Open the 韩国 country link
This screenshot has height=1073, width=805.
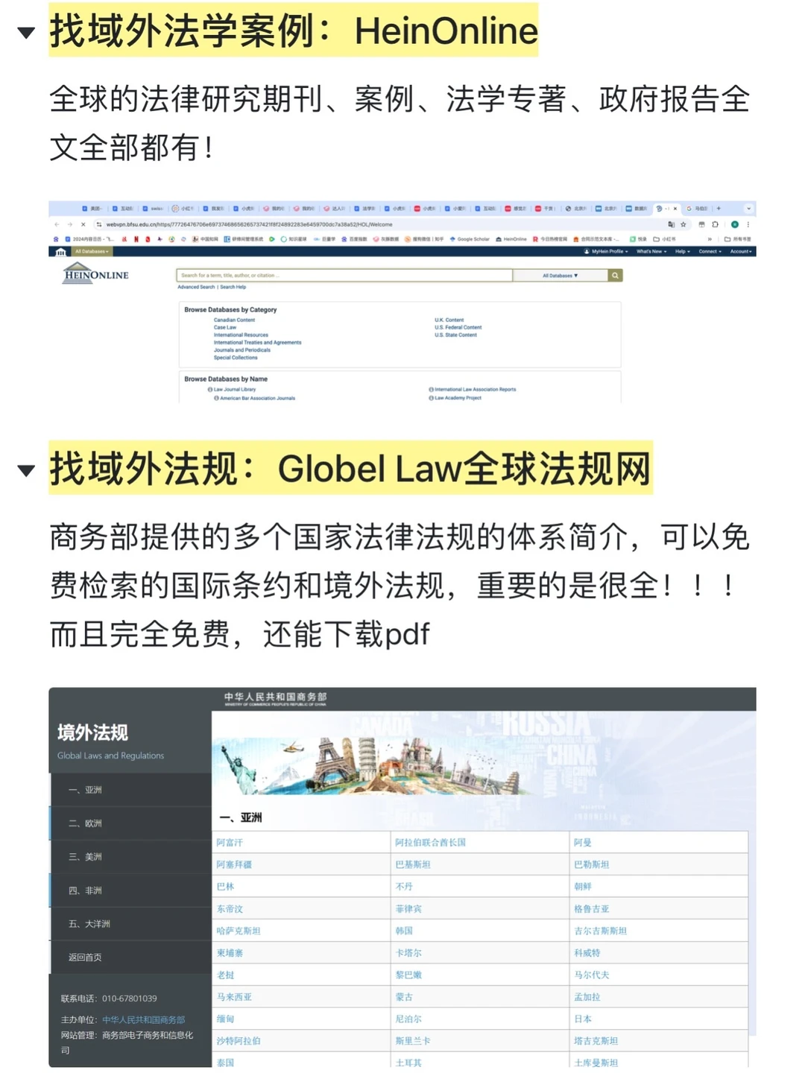click(x=404, y=931)
